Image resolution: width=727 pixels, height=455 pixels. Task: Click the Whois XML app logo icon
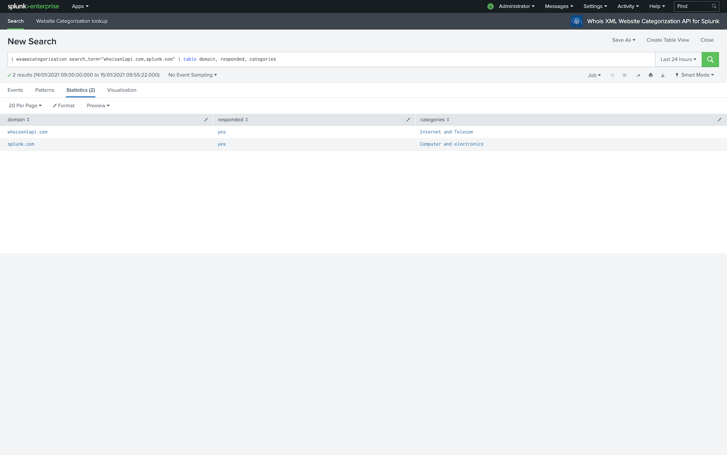(576, 21)
